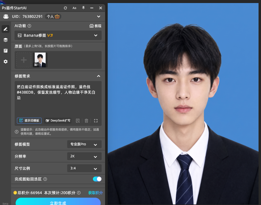Open the 提示词模板 prompt templates

tap(29, 120)
